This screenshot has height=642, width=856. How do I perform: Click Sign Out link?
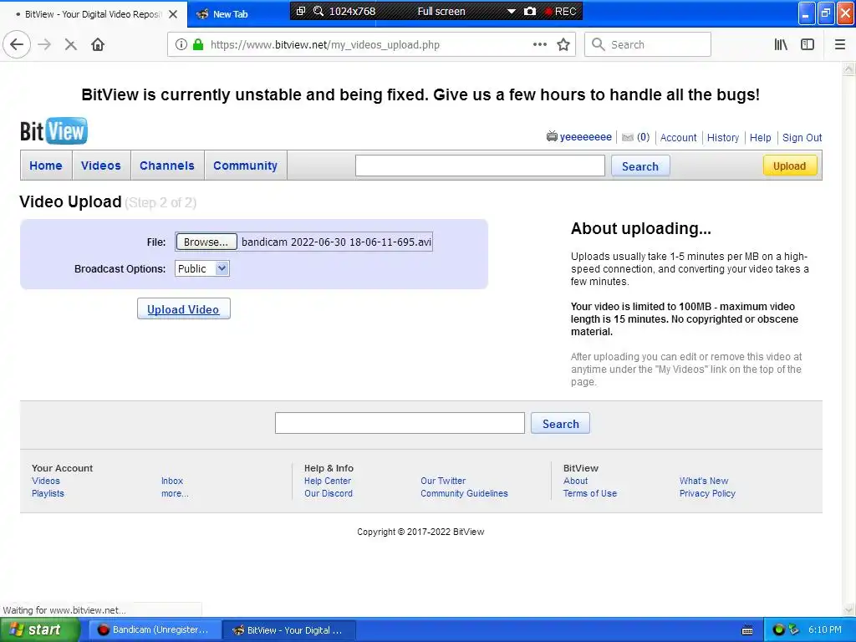(802, 138)
